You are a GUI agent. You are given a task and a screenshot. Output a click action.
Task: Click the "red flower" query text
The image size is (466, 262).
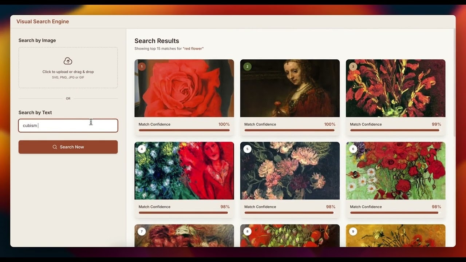(193, 49)
